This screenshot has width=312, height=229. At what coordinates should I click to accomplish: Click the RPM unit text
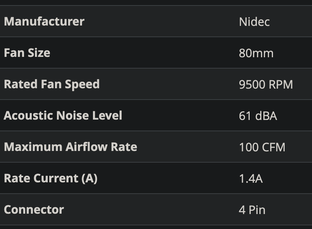[281, 85]
